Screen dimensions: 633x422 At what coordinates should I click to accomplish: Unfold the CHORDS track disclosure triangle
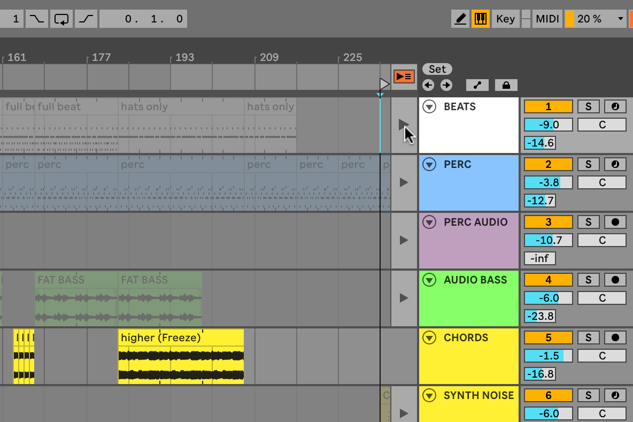pos(429,337)
